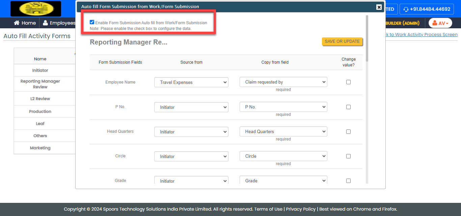The width and height of the screenshot is (461, 216).
Task: Select Production in the activity forms list
Action: (40, 112)
